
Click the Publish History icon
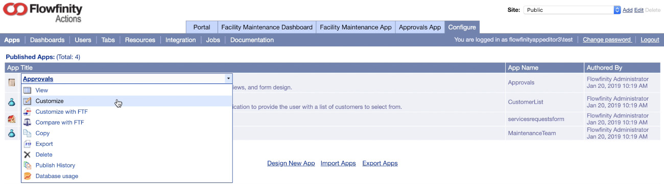pyautogui.click(x=28, y=165)
